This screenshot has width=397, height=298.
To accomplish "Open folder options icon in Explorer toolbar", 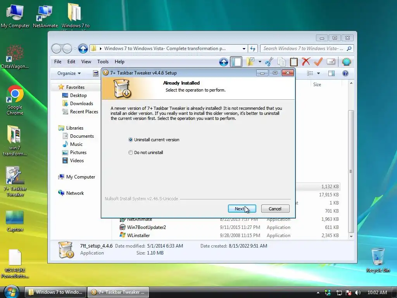I will (x=250, y=62).
